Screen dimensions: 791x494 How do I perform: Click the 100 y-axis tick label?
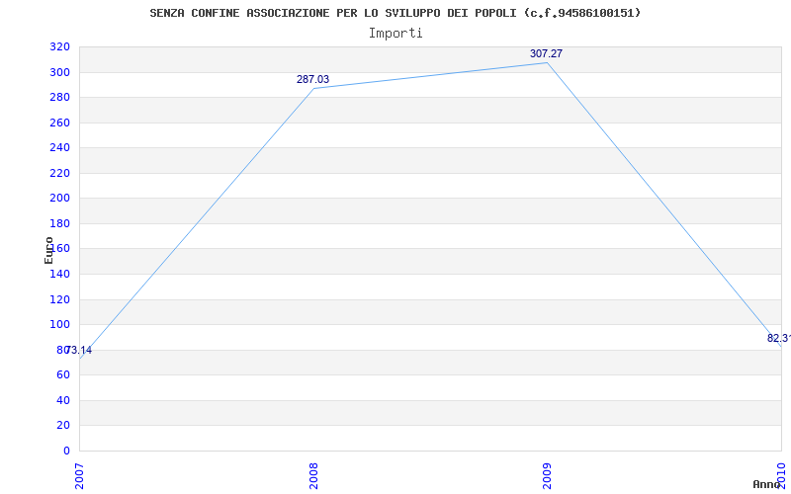pyautogui.click(x=59, y=325)
